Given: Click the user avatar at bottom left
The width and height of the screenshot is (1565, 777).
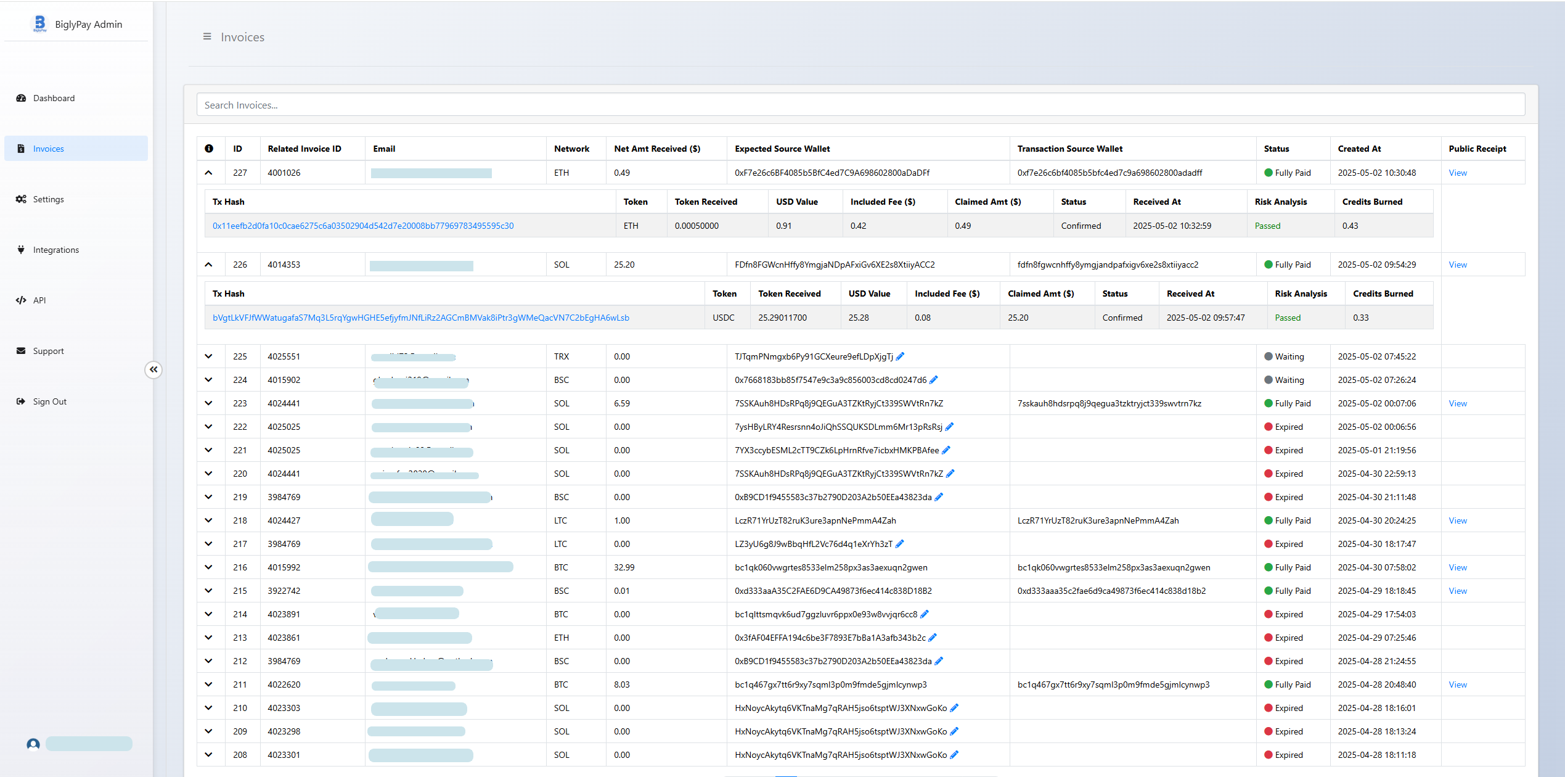Looking at the screenshot, I should point(33,744).
